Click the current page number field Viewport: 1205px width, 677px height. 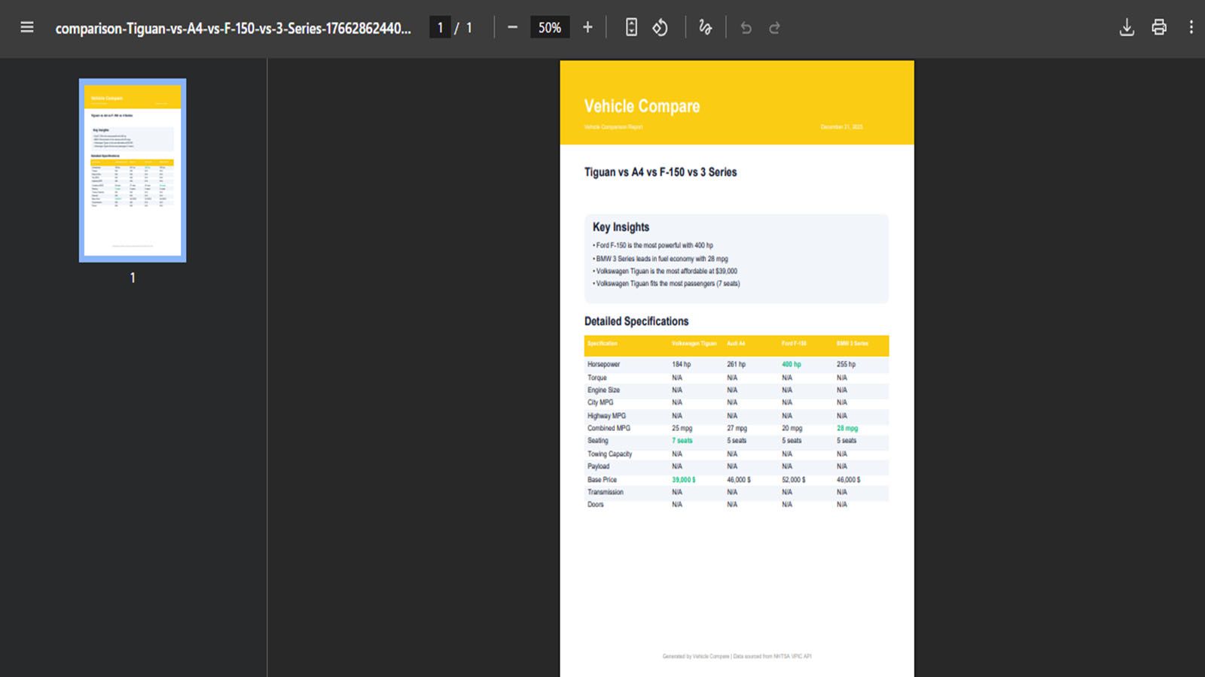click(x=440, y=28)
